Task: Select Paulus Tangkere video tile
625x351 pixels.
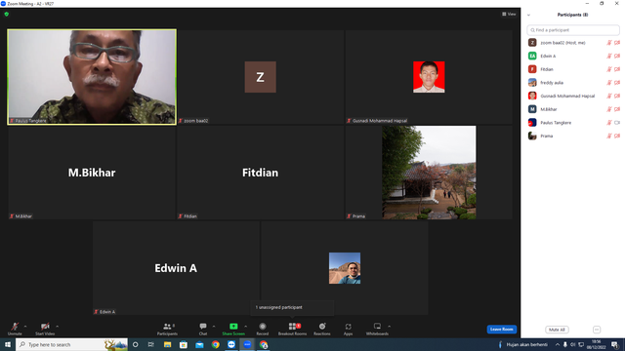Action: click(x=92, y=77)
